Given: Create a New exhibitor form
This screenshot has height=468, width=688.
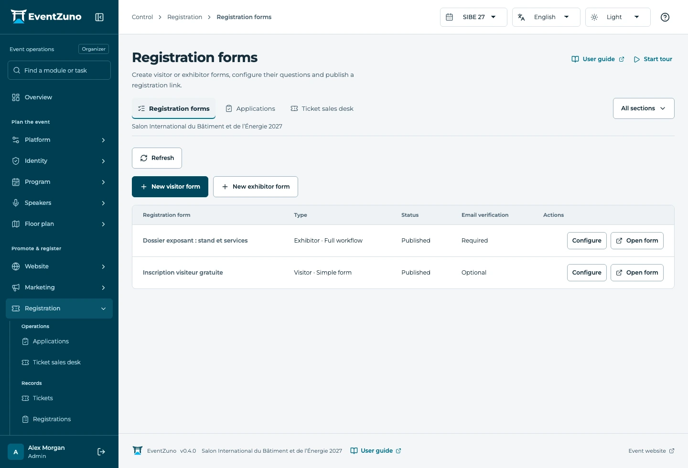Looking at the screenshot, I should pyautogui.click(x=256, y=187).
